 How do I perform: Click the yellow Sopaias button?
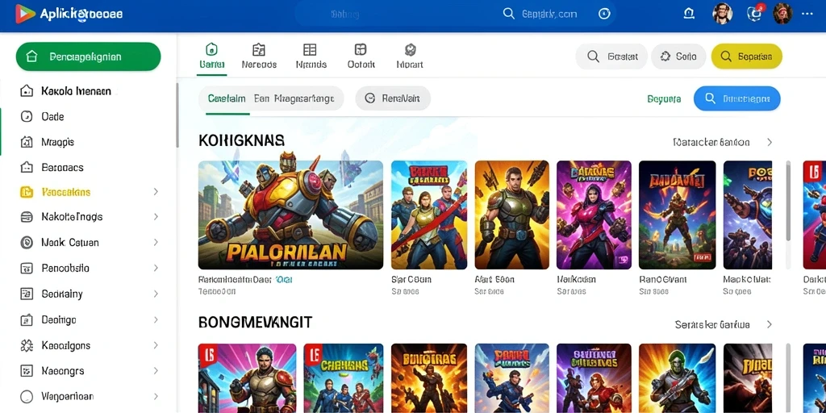point(746,56)
